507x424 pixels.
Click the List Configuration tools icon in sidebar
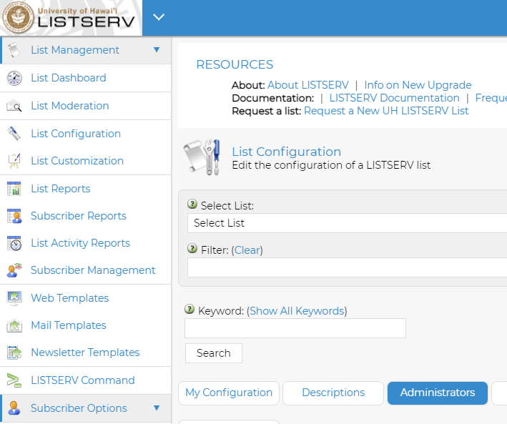click(14, 133)
